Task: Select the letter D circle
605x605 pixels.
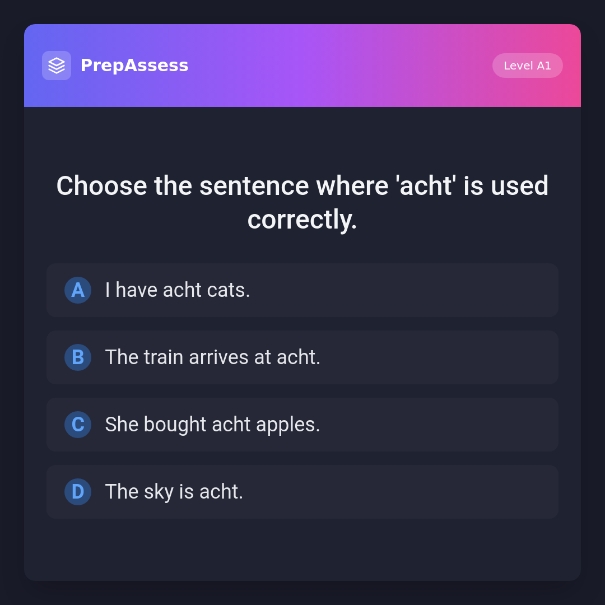Action: tap(78, 492)
